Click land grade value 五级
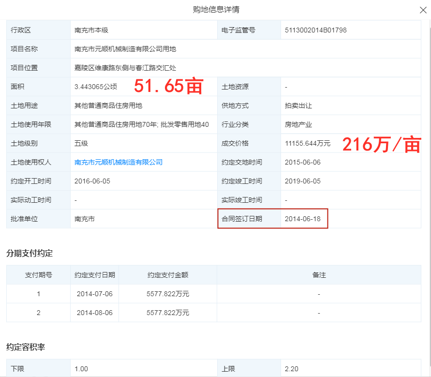Screen dimensions: 431x377 [x=81, y=144]
